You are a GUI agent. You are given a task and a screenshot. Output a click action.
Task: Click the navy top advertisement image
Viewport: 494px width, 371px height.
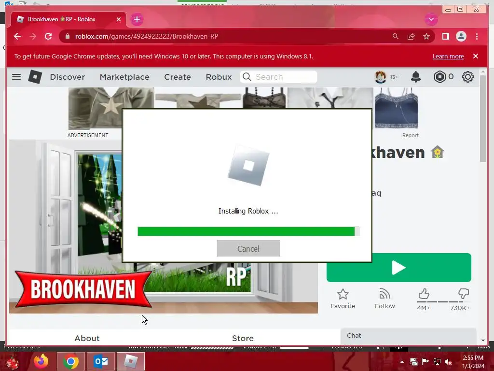click(x=396, y=108)
